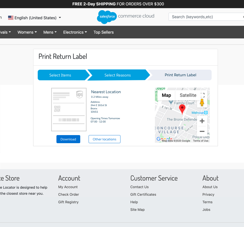The height and width of the screenshot is (227, 244).
Task: Click the 'Opening Times Tomorrow' label
Action: (x=105, y=118)
